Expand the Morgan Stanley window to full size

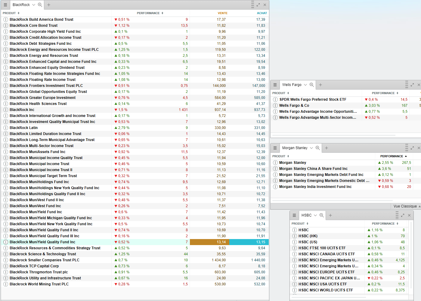tap(412, 148)
